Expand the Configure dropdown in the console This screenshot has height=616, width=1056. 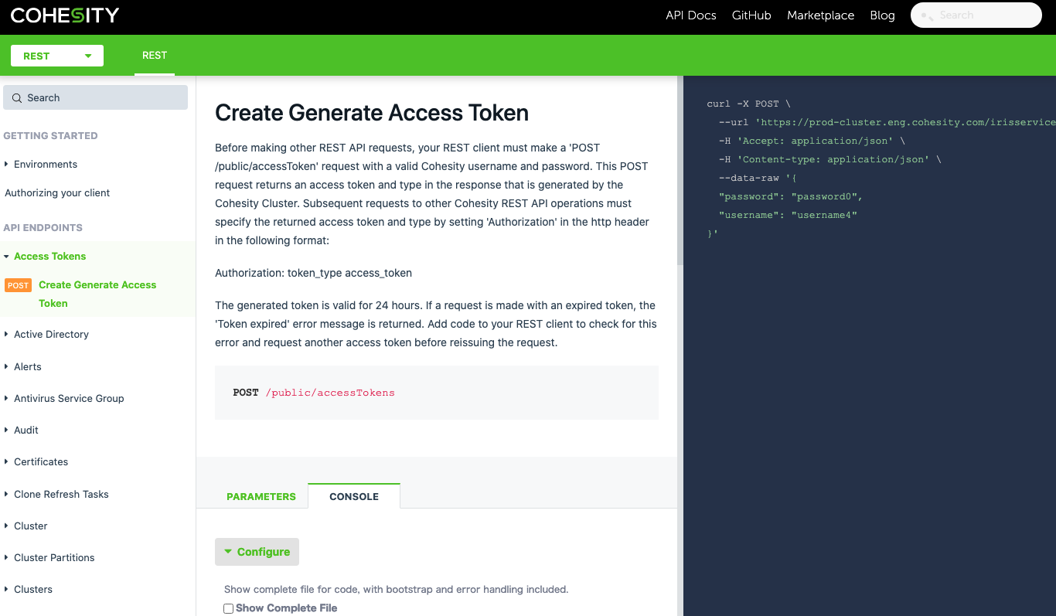(257, 551)
